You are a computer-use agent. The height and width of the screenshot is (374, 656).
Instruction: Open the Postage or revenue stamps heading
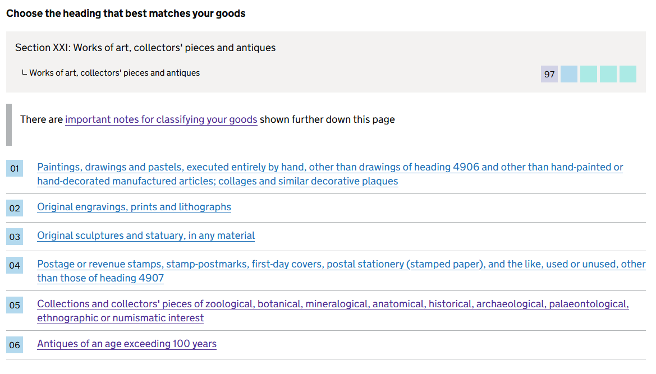(341, 264)
